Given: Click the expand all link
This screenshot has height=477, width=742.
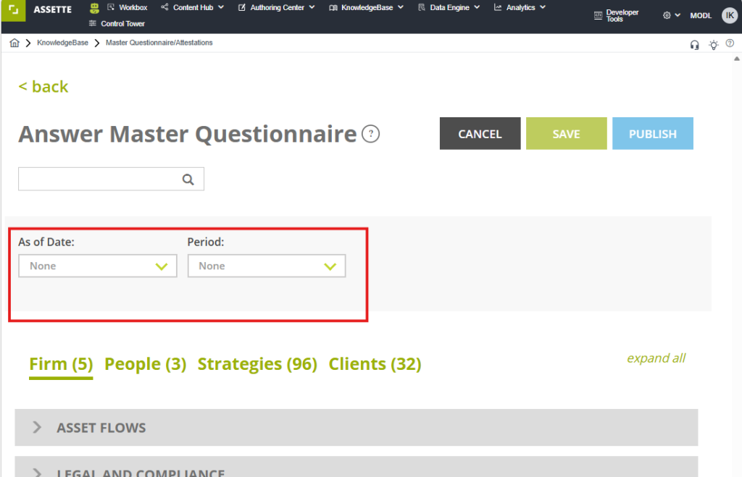Looking at the screenshot, I should 655,358.
